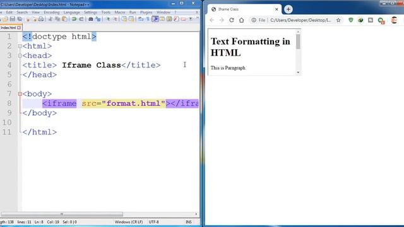Click the iframe src attribute value "format.html"

[133, 103]
